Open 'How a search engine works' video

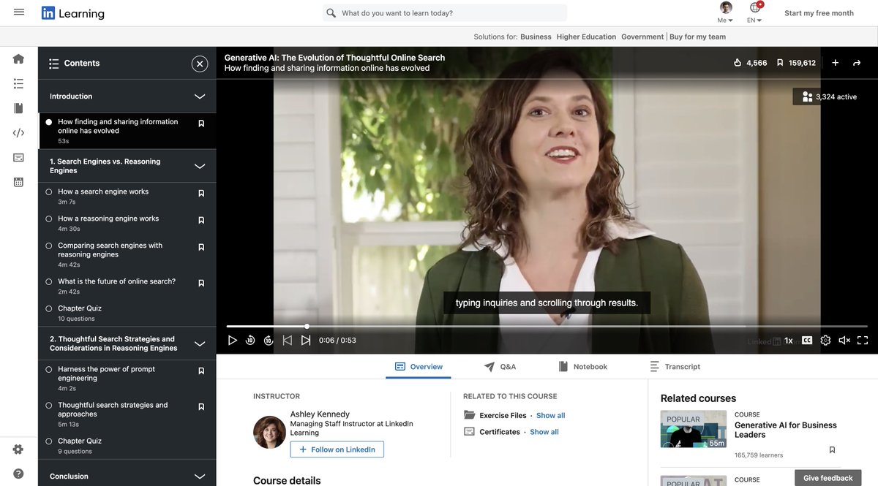(103, 191)
